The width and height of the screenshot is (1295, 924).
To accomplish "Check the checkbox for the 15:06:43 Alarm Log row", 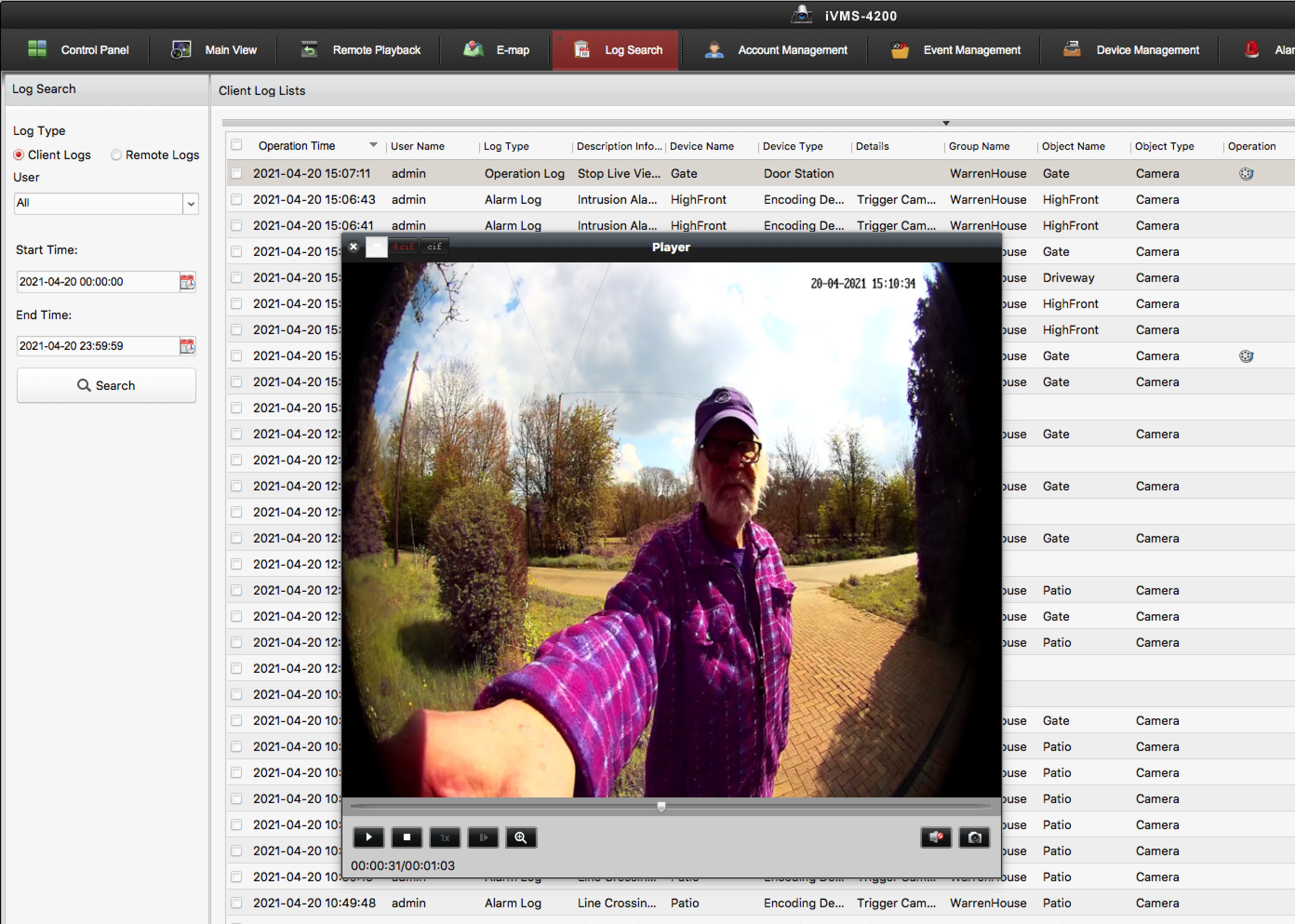I will click(237, 199).
